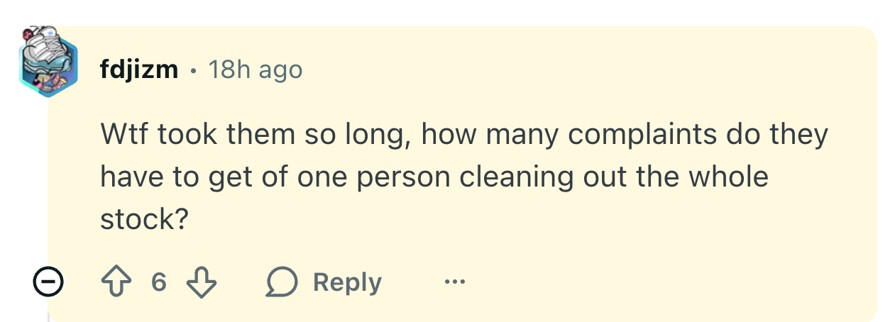Click the speech bubble reply icon
Viewport: 890px width, 322px height.
coord(281,282)
